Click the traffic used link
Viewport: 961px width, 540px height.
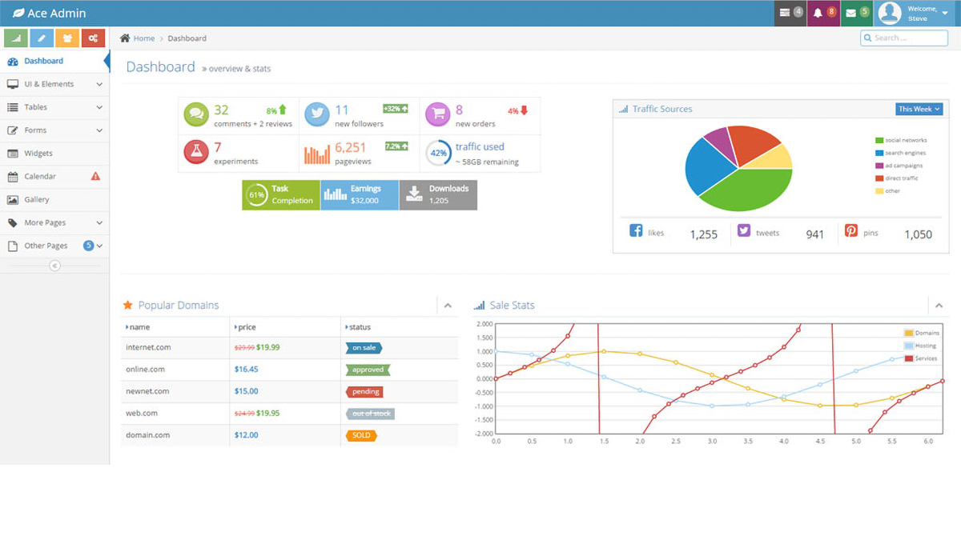pyautogui.click(x=480, y=147)
